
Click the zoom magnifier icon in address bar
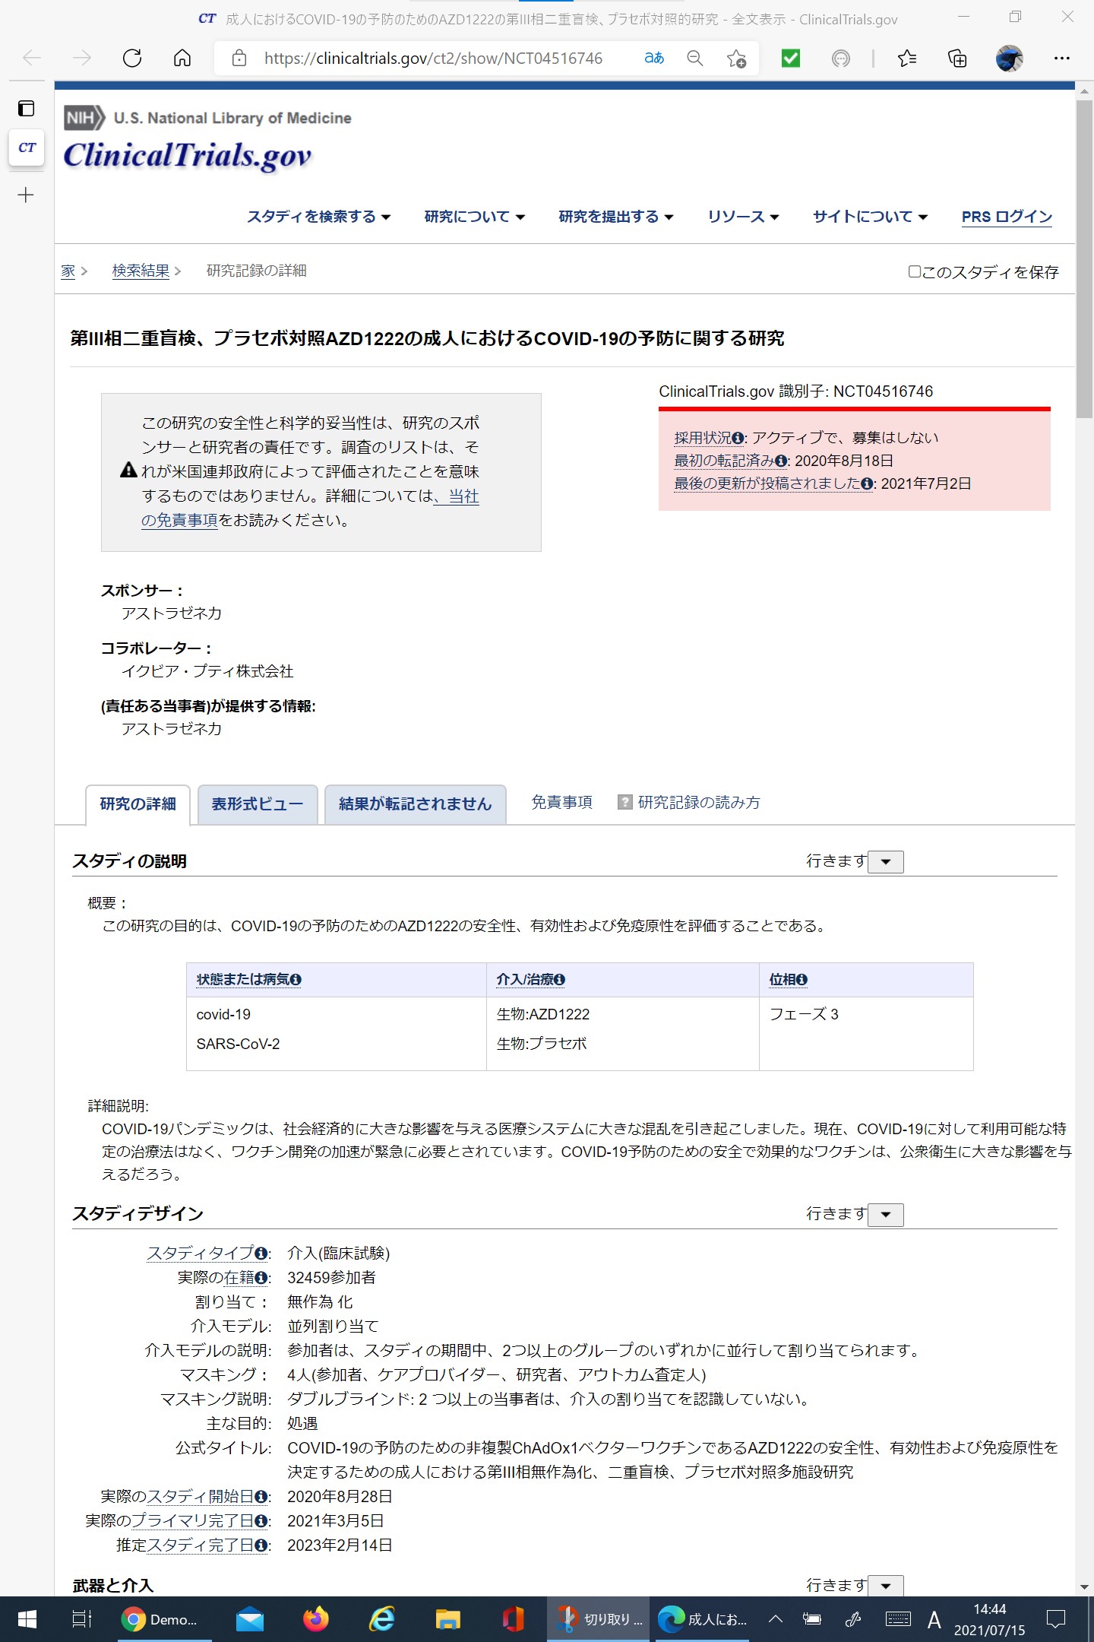(695, 59)
